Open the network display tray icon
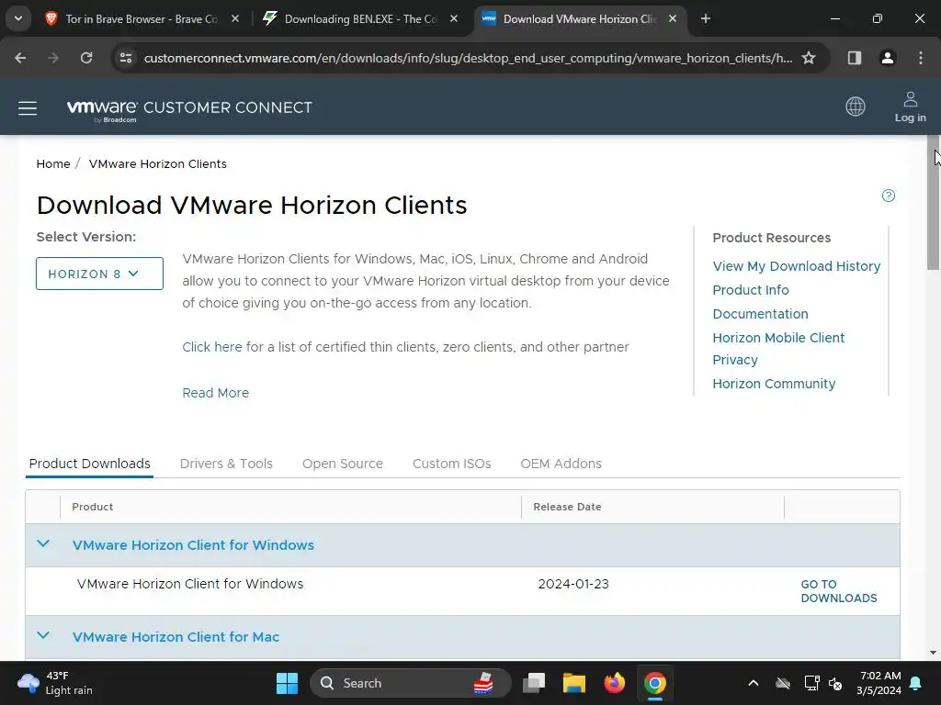Viewport: 941px width, 705px height. pos(811,683)
